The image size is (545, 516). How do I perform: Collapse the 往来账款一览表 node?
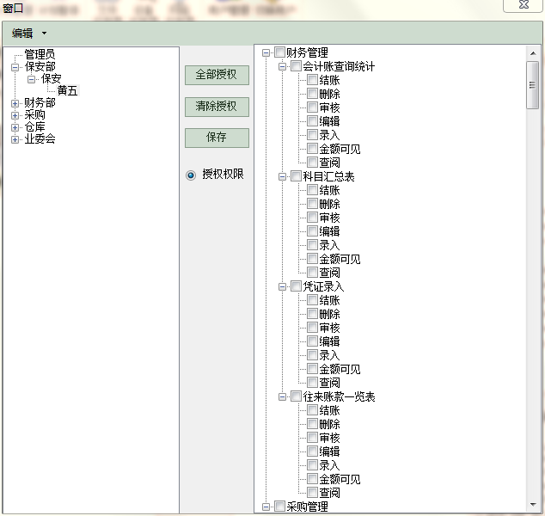pos(282,396)
